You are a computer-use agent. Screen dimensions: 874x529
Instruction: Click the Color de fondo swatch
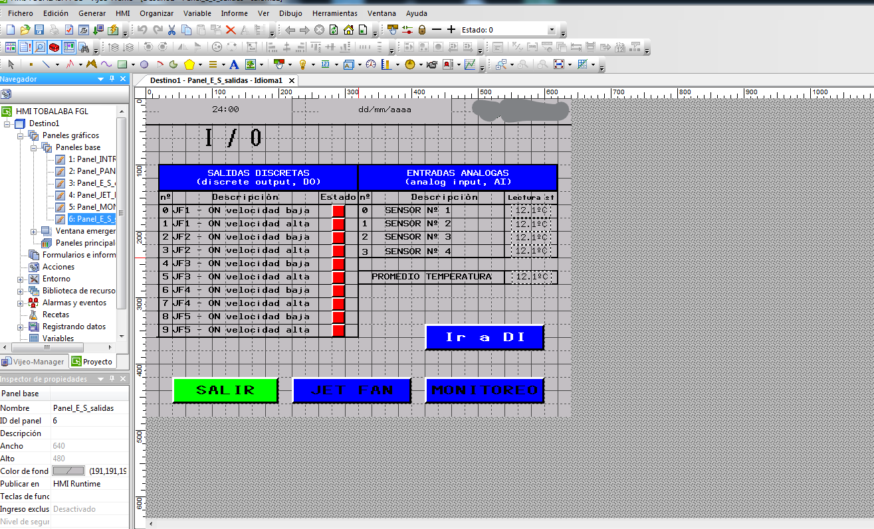point(68,471)
